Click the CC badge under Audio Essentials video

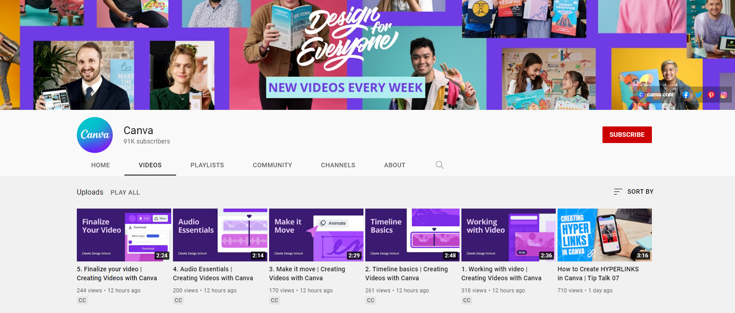[178, 300]
